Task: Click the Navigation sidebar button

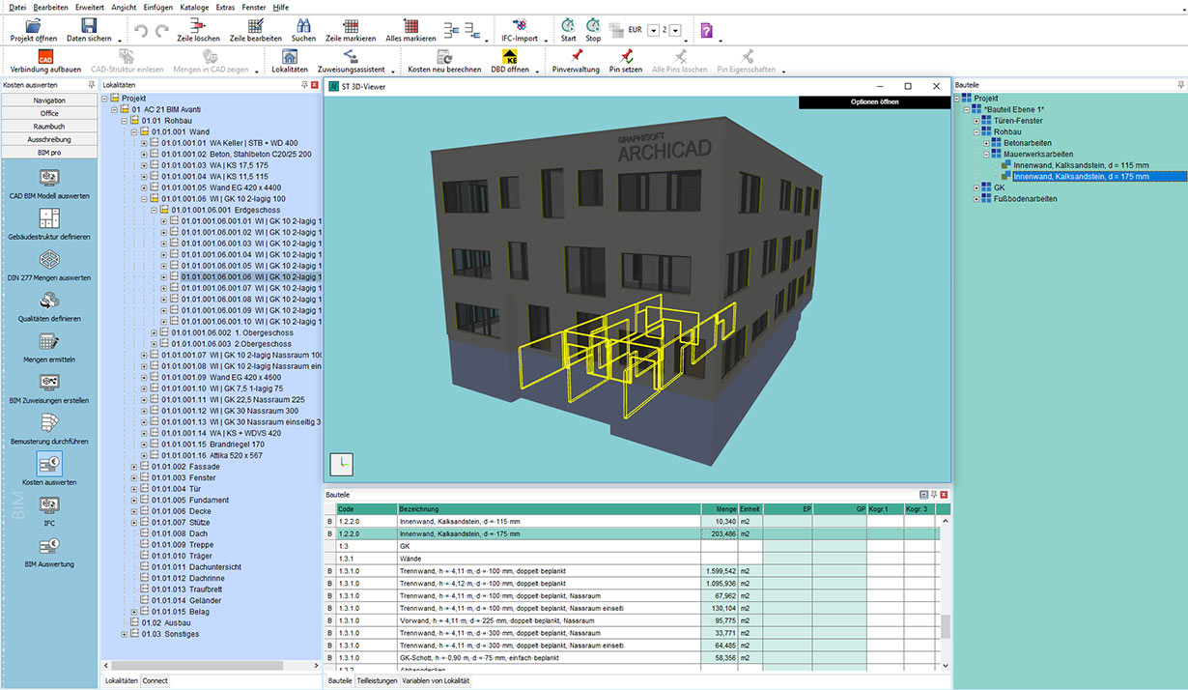Action: click(49, 101)
